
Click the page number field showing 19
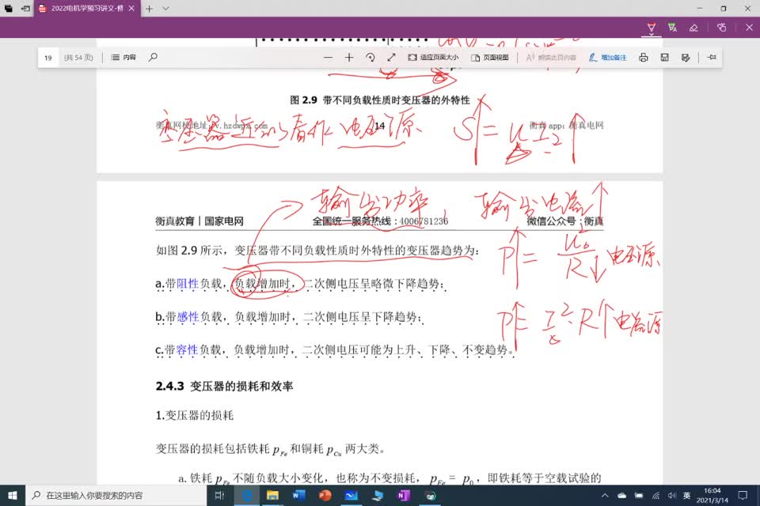point(48,58)
